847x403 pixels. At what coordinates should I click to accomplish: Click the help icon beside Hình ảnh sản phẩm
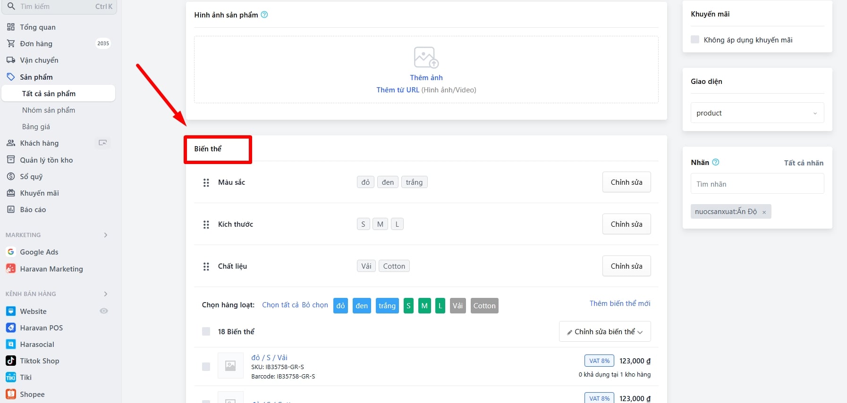264,15
